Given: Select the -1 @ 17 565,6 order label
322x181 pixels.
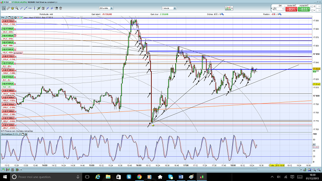Looking at the screenshot, I should (x=8, y=90).
